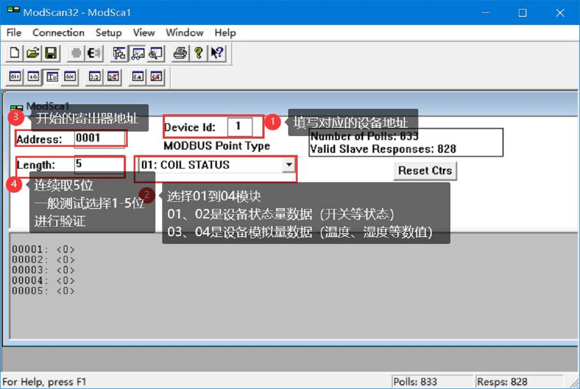
Task: Select the pressed integer display format icon
Action: click(x=52, y=77)
